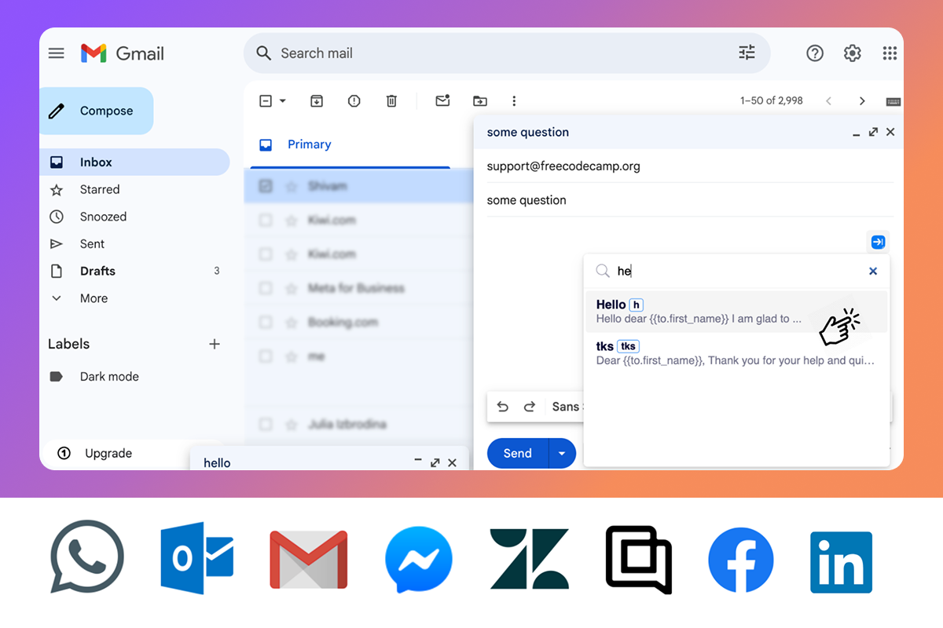Archive selected mail icon

click(x=316, y=100)
